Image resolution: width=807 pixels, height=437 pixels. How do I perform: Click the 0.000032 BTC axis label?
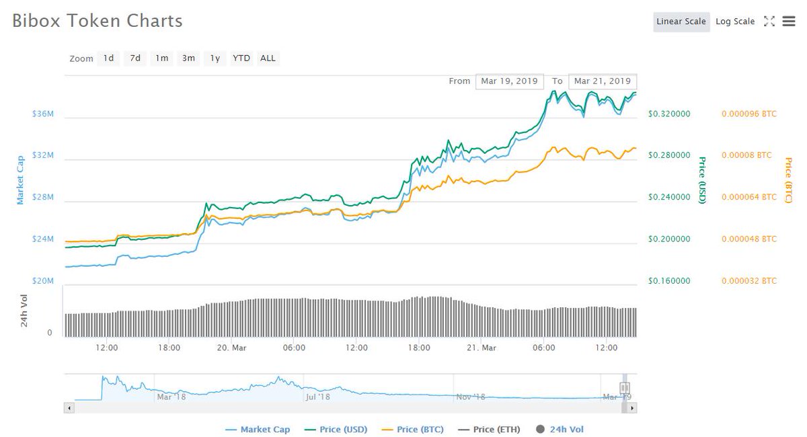[x=748, y=281]
